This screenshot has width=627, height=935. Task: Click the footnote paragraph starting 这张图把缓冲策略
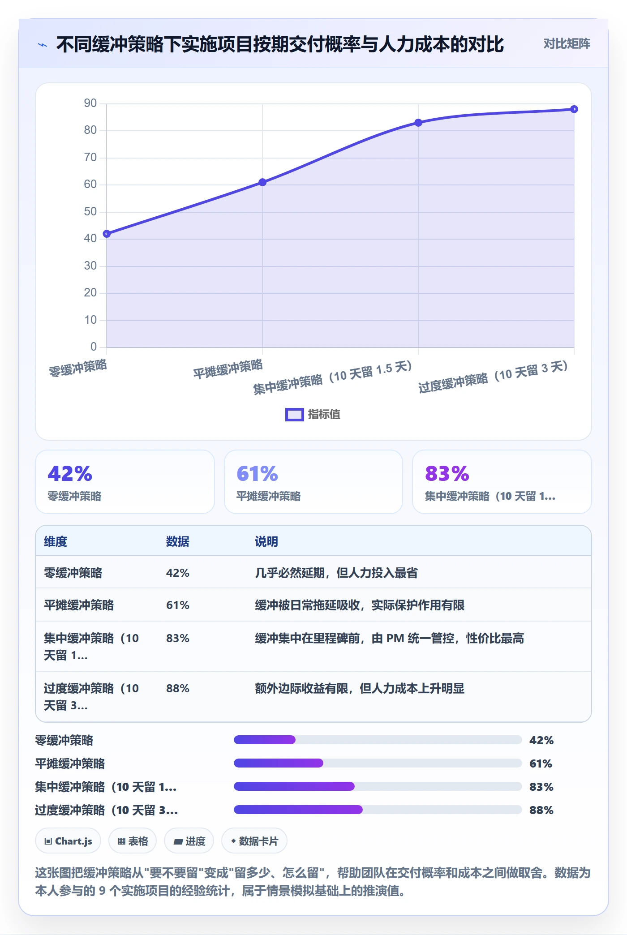tap(313, 882)
